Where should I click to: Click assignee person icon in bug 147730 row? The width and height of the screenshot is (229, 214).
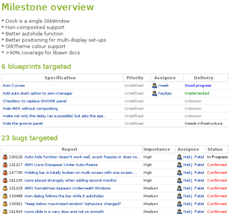[x=179, y=173]
